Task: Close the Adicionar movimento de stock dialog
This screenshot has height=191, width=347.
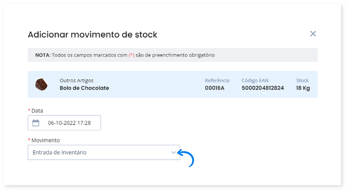Action: tap(313, 34)
